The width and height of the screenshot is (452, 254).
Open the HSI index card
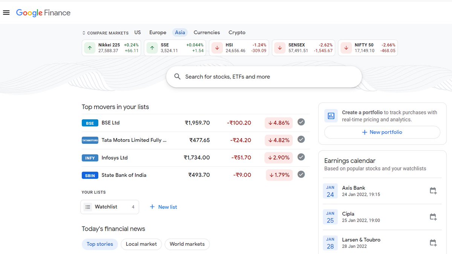click(x=239, y=48)
